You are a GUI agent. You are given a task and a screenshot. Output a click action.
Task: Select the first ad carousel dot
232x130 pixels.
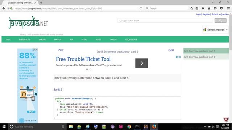(x=87, y=69)
